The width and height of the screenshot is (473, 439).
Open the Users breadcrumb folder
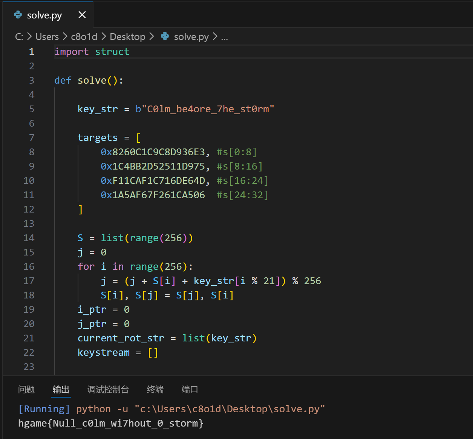click(x=47, y=37)
